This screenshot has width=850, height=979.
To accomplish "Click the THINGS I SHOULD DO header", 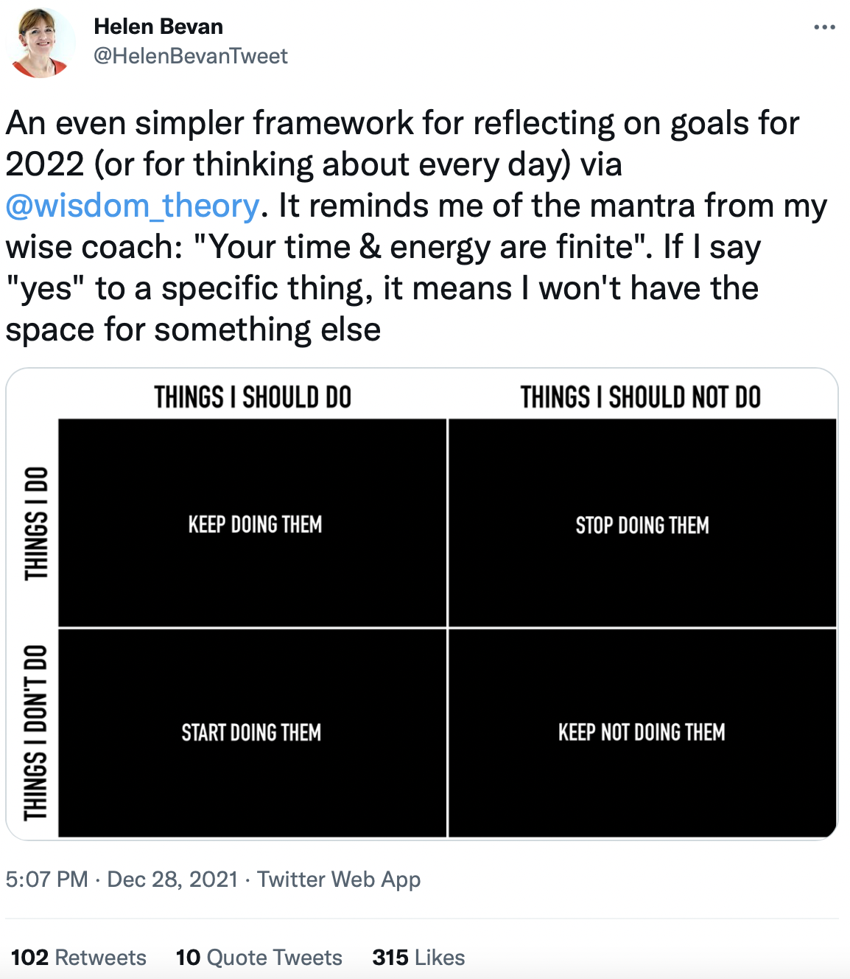I will [253, 397].
